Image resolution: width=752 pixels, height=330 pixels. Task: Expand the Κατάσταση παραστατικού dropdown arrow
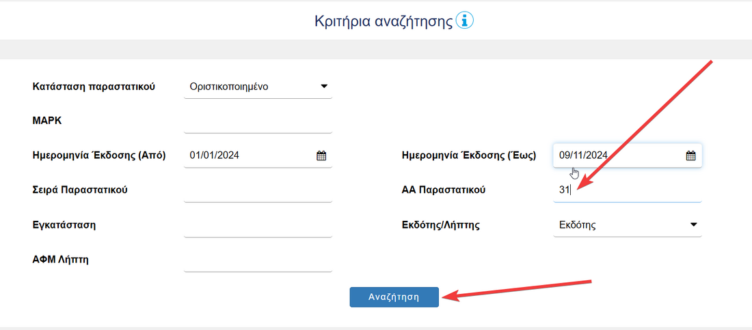[324, 87]
